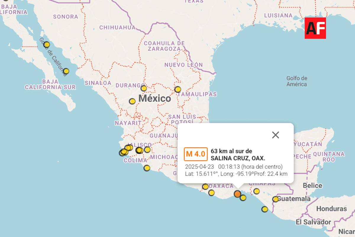The image size is (355, 237).
Task: Click the Golfo de América label
Action: click(x=297, y=81)
